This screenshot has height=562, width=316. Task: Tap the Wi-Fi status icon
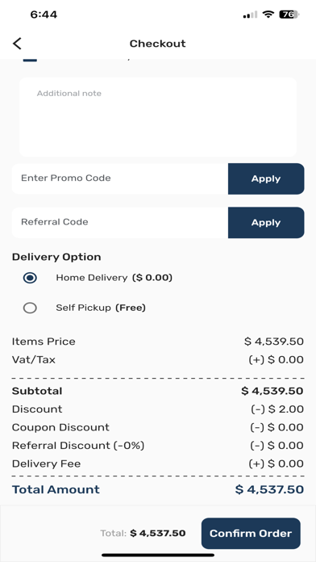pyautogui.click(x=268, y=15)
